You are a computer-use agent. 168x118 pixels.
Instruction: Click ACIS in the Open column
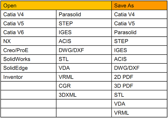[x=84, y=41]
